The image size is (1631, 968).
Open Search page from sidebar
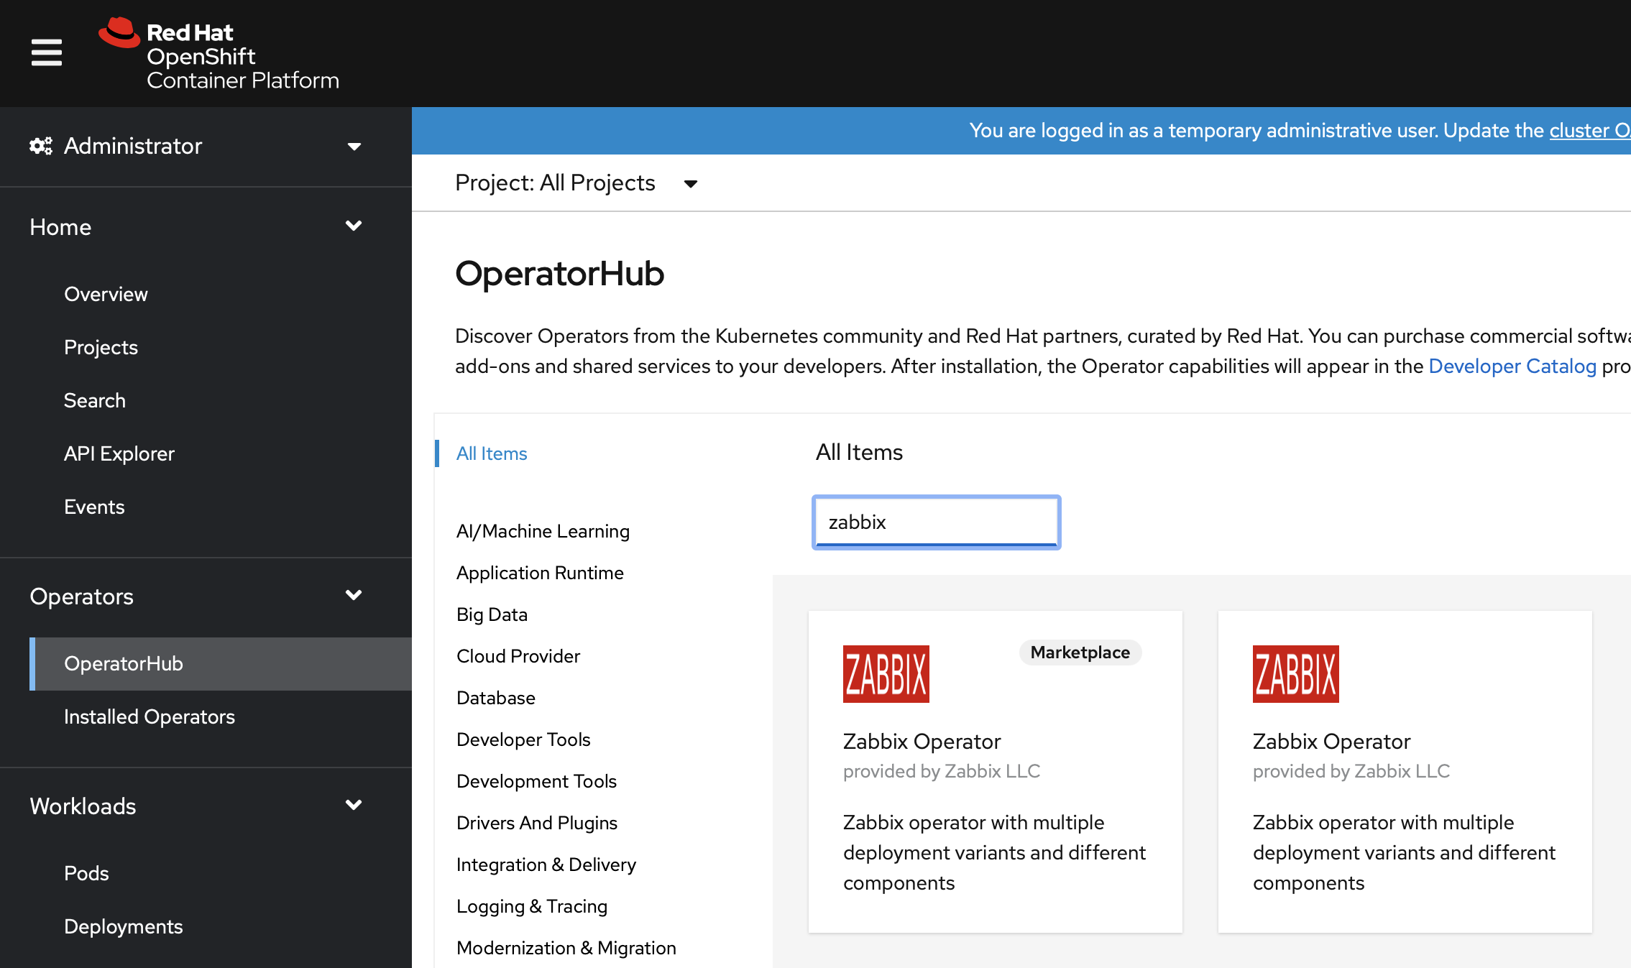[x=95, y=400]
